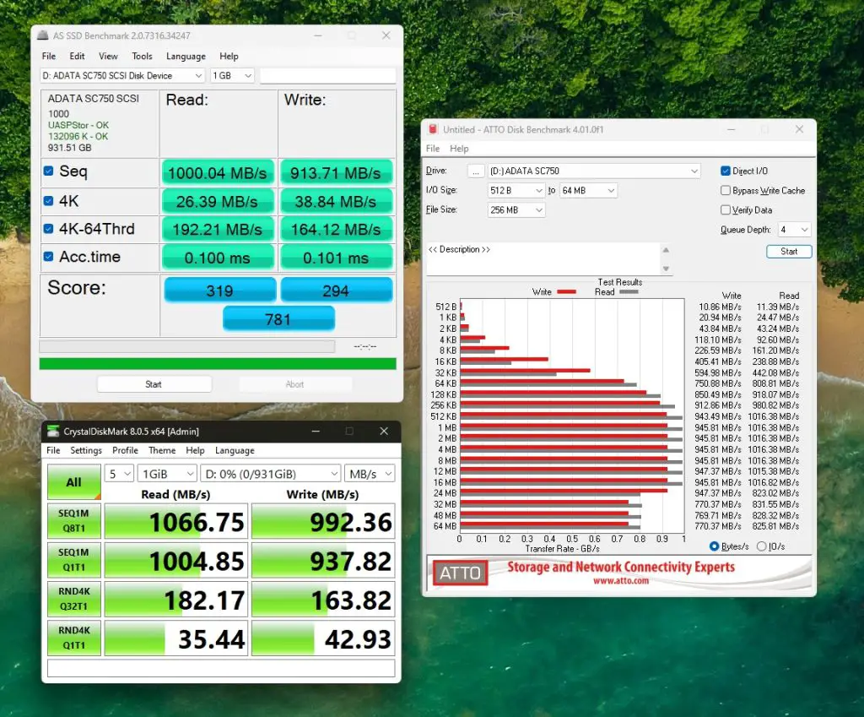The height and width of the screenshot is (717, 864).
Task: Close the CrystalDiskMark window
Action: click(384, 431)
